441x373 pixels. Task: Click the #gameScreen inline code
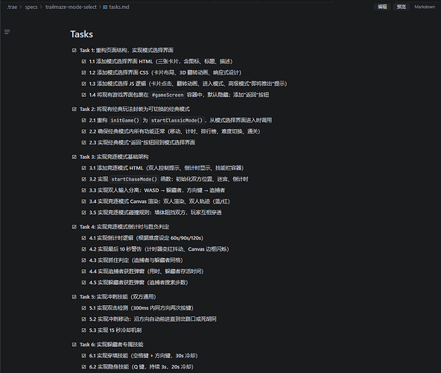tap(168, 95)
